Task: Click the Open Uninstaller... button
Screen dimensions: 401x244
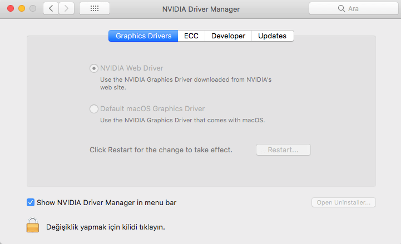Action: 344,202
